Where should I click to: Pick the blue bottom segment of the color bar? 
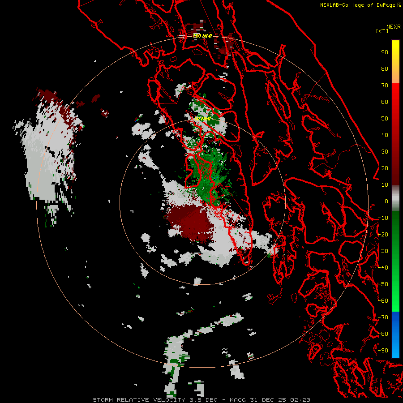(x=395, y=334)
